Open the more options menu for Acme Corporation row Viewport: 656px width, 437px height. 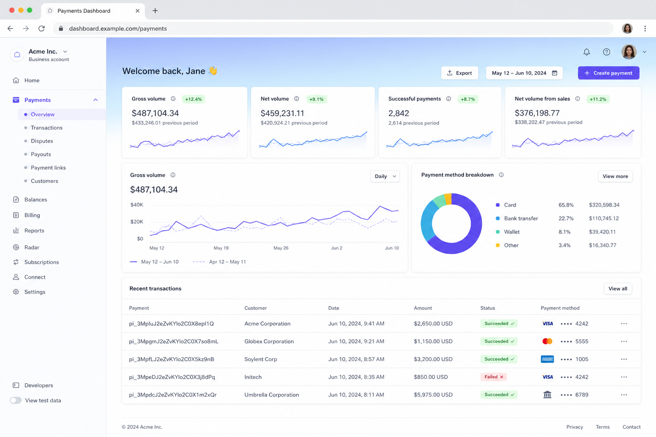pos(624,323)
